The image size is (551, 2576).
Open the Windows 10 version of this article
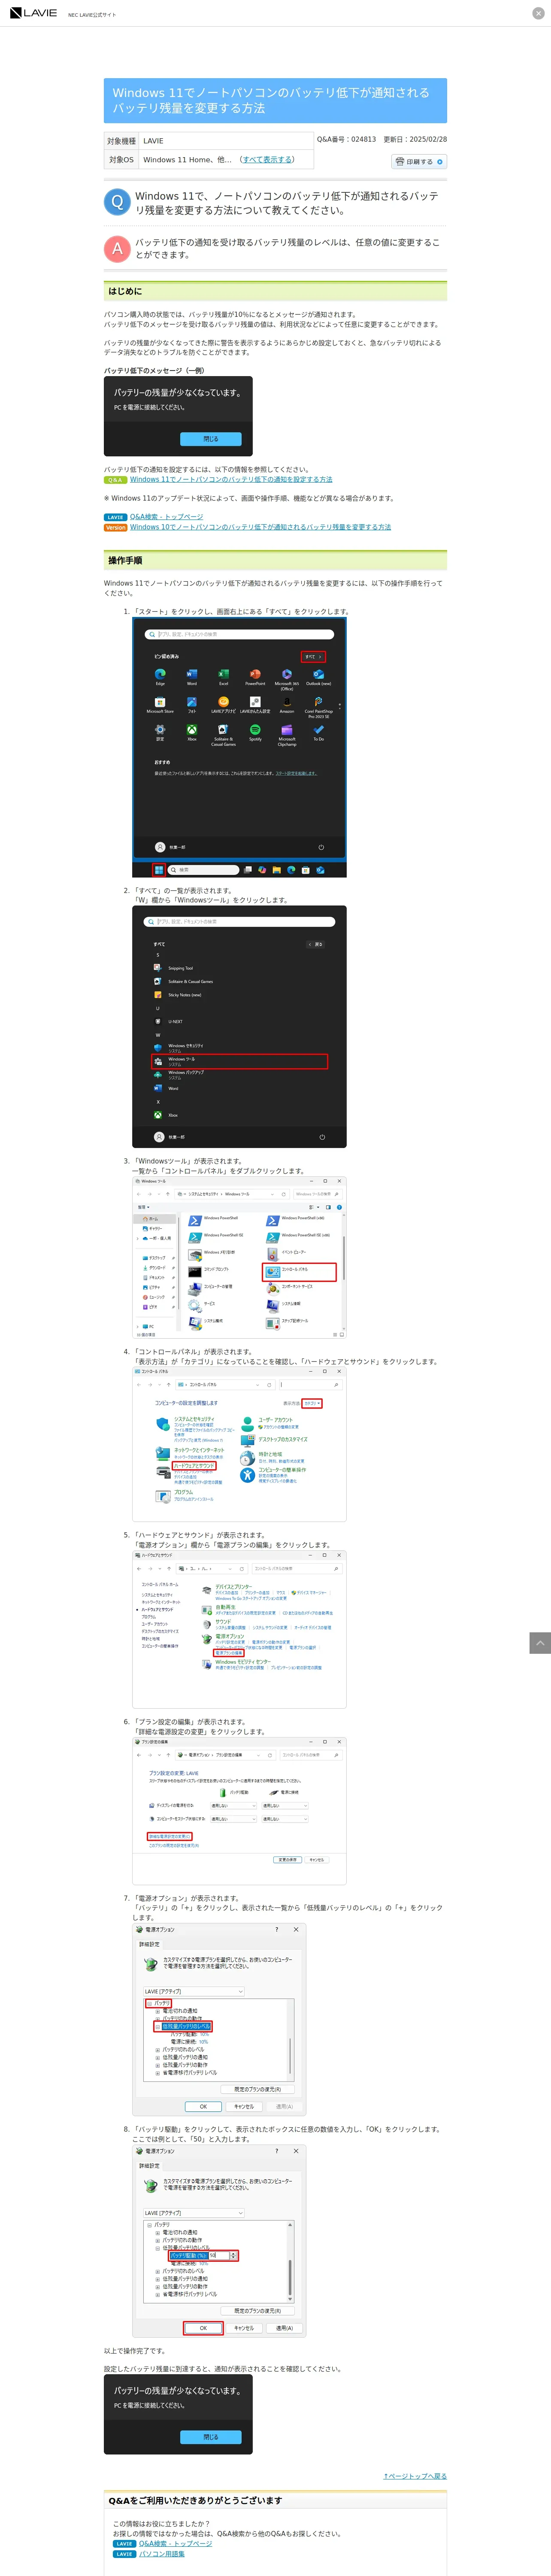tap(260, 527)
